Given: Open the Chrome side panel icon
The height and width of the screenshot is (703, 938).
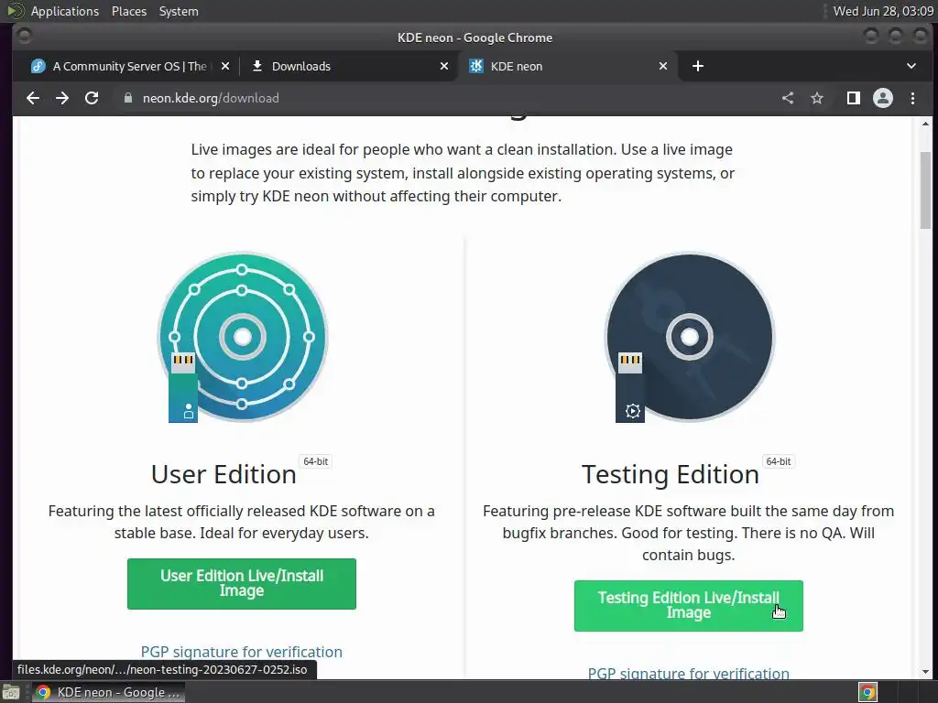Looking at the screenshot, I should click(x=854, y=98).
